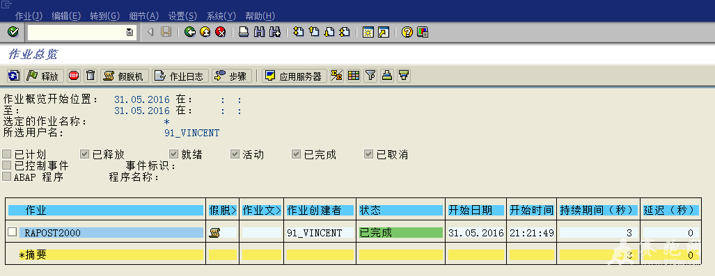715x276 pixels.
Task: Click the 21:21:49 start time cell
Action: pos(532,233)
